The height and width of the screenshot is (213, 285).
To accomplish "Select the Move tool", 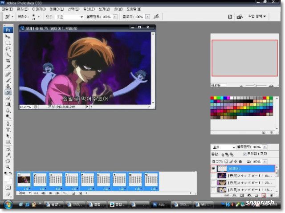I will point(8,37).
